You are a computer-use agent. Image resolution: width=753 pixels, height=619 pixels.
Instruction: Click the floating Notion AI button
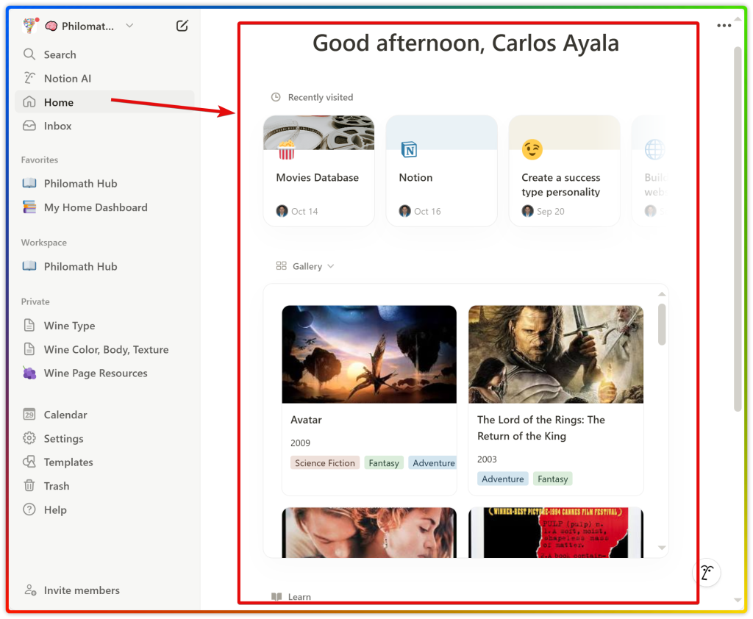pos(707,573)
